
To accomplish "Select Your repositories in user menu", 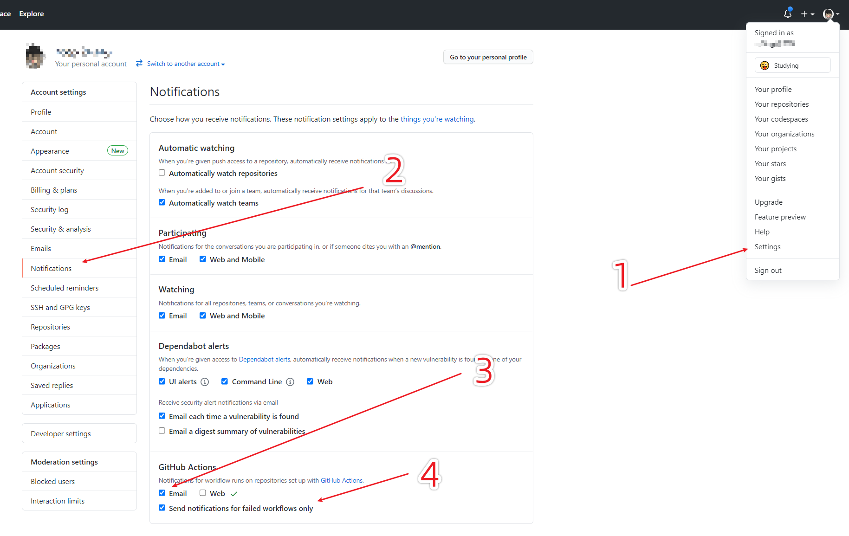I will (x=793, y=104).
